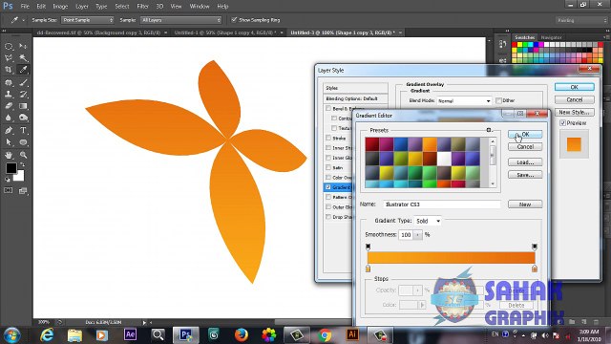Click New gradient button
Image resolution: width=611 pixels, height=344 pixels.
coord(525,204)
